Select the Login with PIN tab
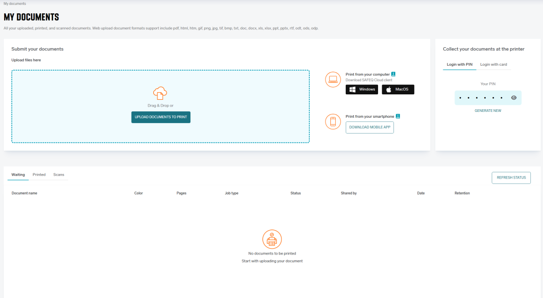This screenshot has width=543, height=298. pyautogui.click(x=459, y=65)
